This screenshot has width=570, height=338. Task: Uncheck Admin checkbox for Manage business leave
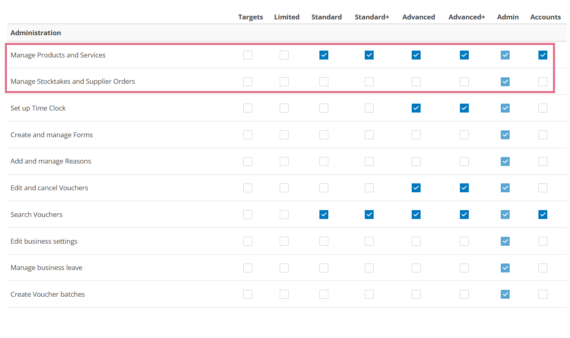(505, 268)
